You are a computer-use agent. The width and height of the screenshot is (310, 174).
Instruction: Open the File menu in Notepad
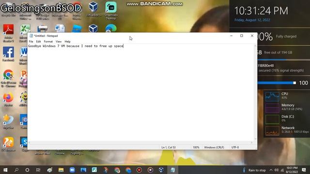pos(31,42)
